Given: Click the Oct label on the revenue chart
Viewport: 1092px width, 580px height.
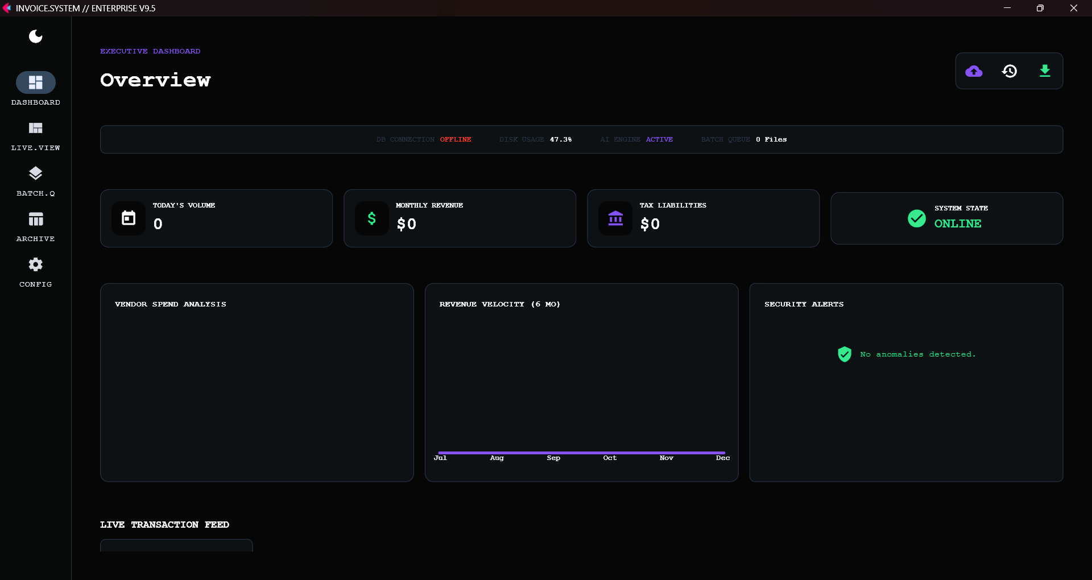Looking at the screenshot, I should click(609, 458).
